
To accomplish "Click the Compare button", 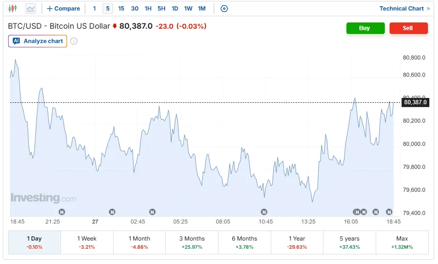I will (63, 9).
